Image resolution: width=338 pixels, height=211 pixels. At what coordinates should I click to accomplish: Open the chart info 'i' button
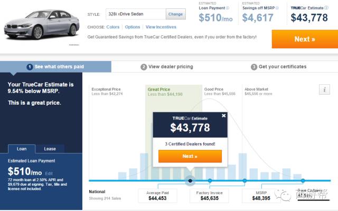point(324,89)
